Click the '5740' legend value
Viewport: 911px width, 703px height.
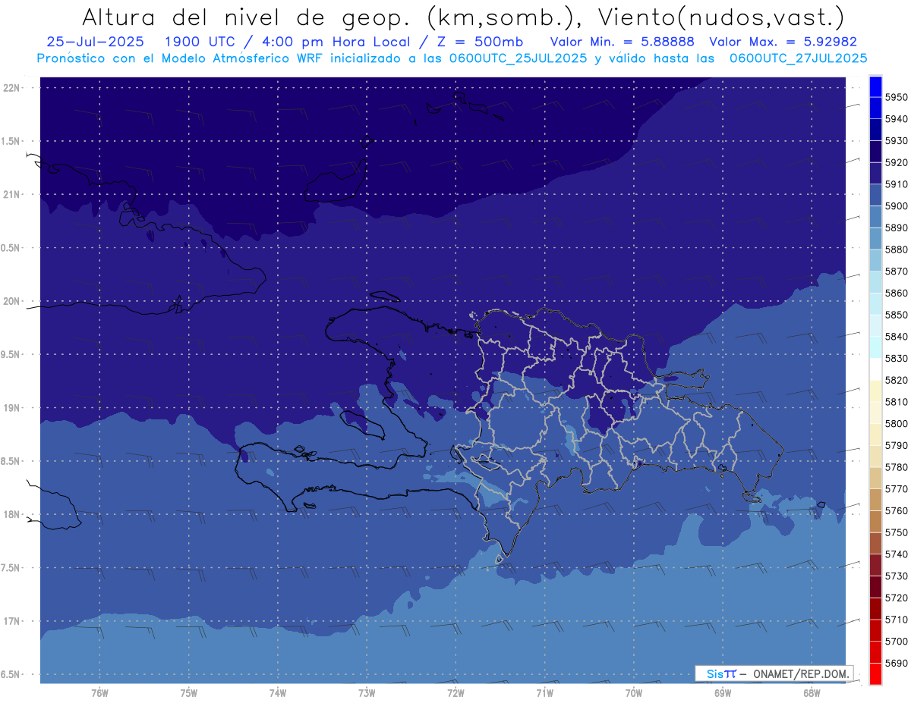[x=896, y=554]
